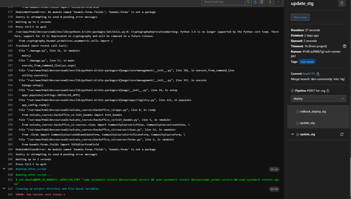Collapse the 'Cleaning up project directory' section
351x199 pixels.
click(x=4, y=188)
